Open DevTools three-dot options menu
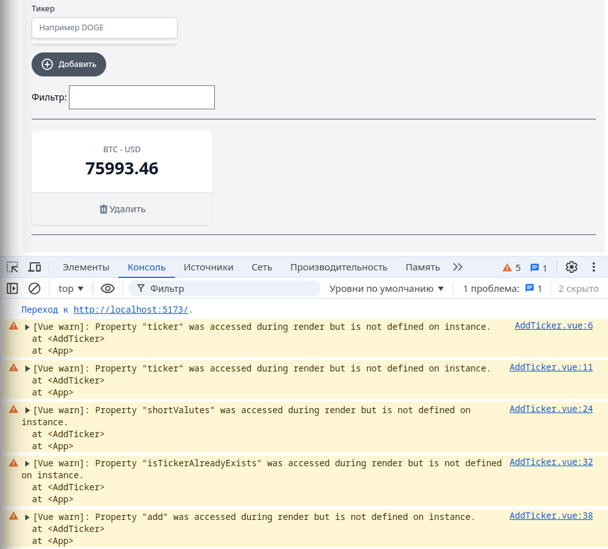This screenshot has height=549, width=608. click(593, 267)
